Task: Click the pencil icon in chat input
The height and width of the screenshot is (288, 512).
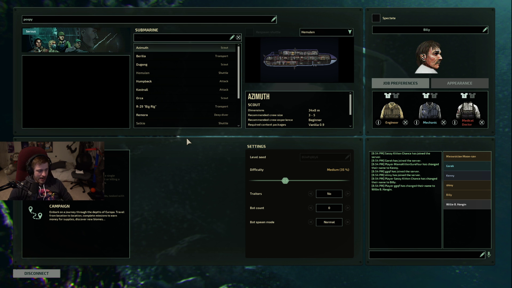Action: coord(482,255)
